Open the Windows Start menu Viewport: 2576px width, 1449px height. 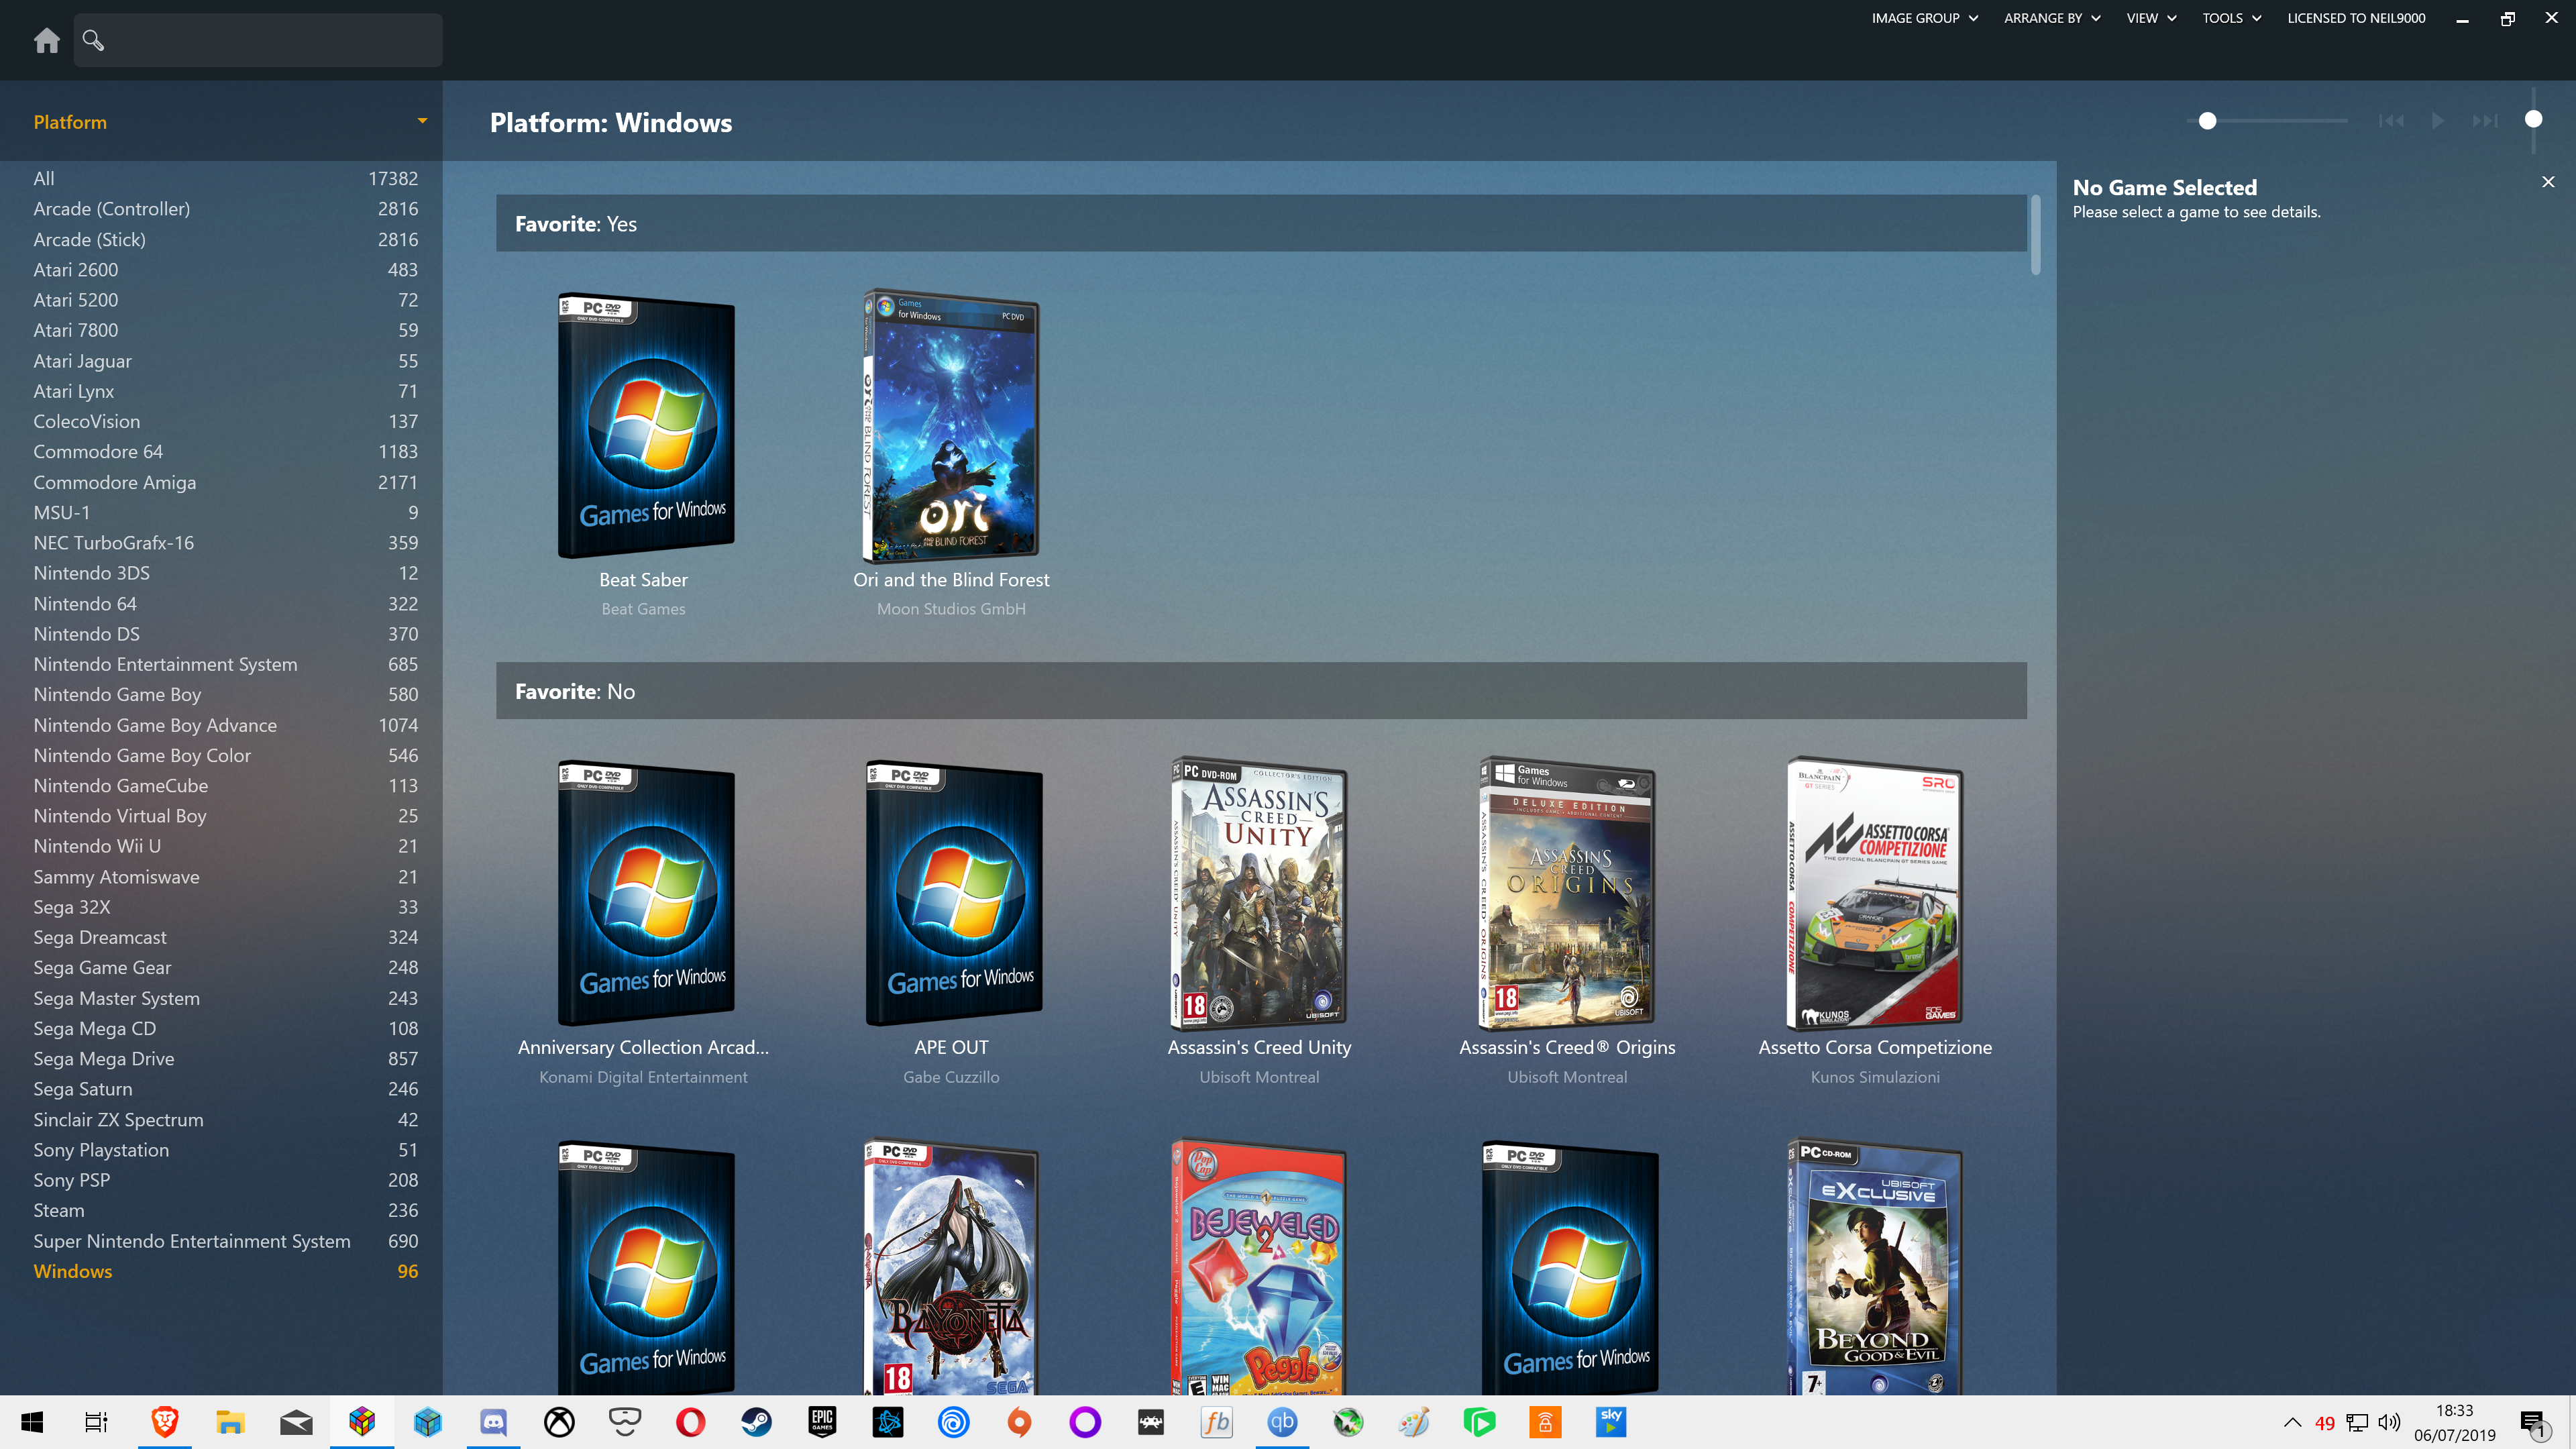click(32, 1422)
